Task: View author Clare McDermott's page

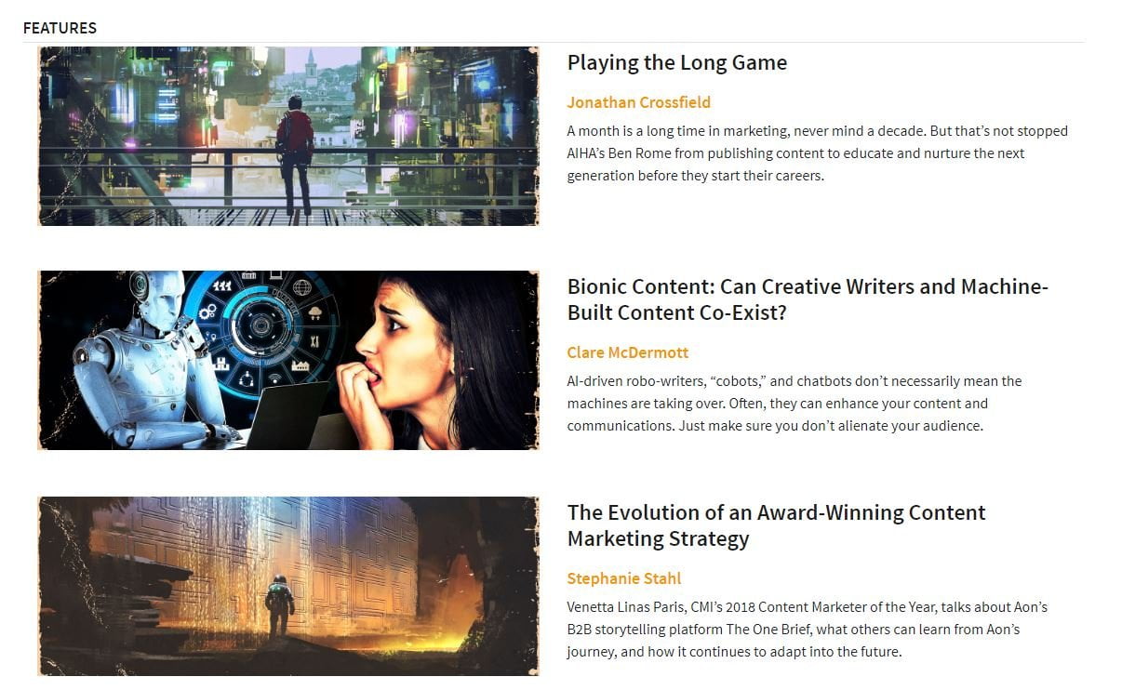Action: click(x=628, y=352)
